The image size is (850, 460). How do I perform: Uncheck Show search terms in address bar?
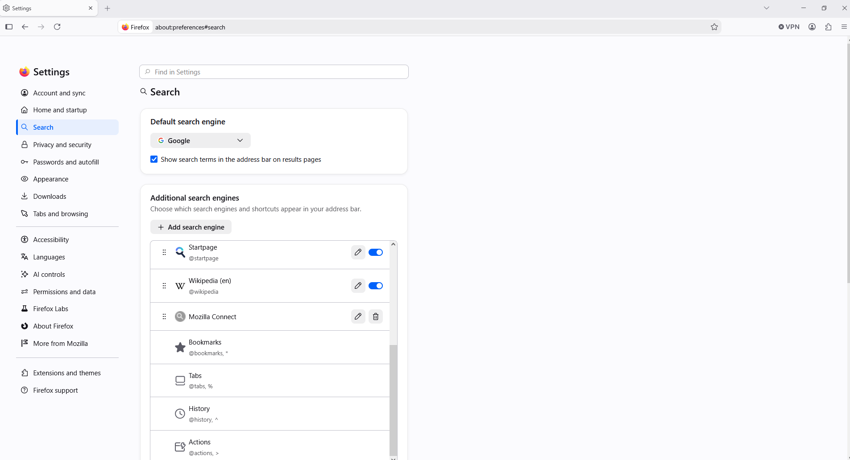pyautogui.click(x=154, y=159)
